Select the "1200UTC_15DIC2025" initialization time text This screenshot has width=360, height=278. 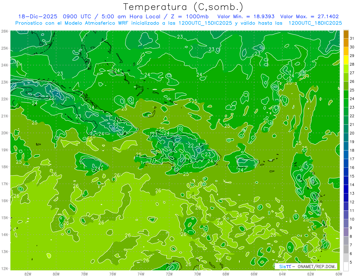pyautogui.click(x=205, y=23)
